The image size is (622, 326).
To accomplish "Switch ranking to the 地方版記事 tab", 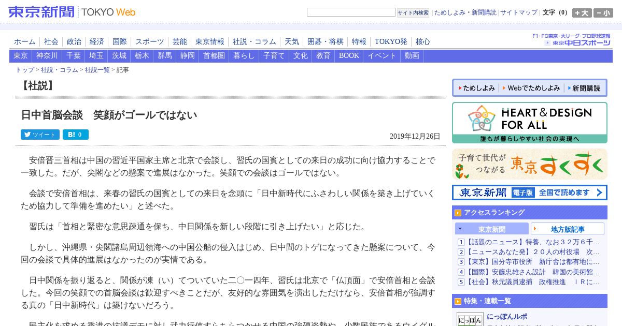I will tap(568, 229).
